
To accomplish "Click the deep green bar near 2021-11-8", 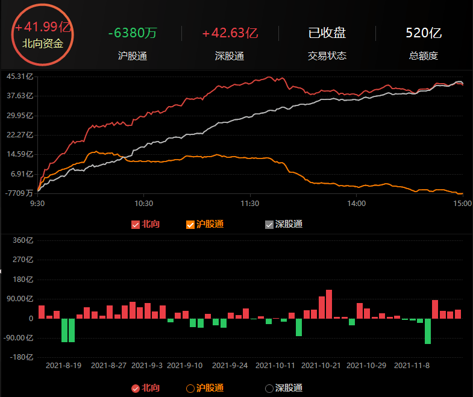I will coord(428,331).
